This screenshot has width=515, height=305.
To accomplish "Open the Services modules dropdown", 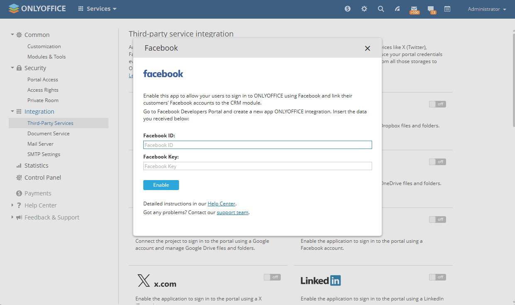I will coord(97,9).
